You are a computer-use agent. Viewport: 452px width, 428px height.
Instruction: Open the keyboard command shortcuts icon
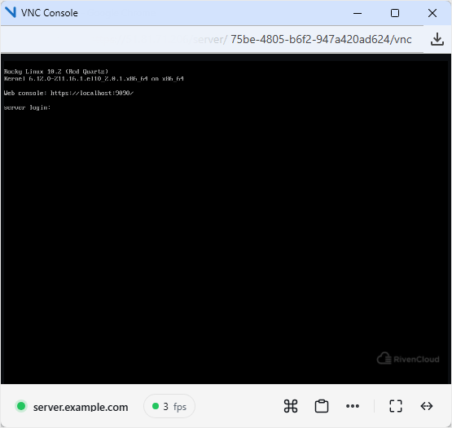tap(291, 406)
